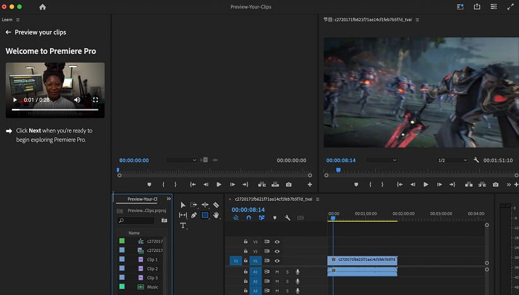Image resolution: width=519 pixels, height=295 pixels.
Task: Open Source monitor button editor plus
Action: coord(310,184)
